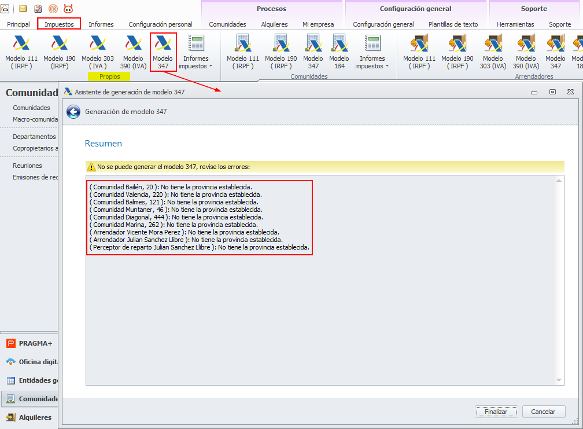Click the mail envelope quick-access icon
This screenshot has width=583, height=429.
pyautogui.click(x=23, y=9)
